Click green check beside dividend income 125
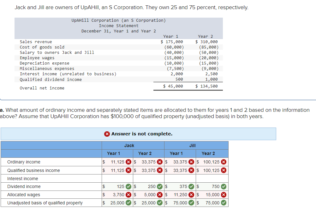 coord(128,187)
